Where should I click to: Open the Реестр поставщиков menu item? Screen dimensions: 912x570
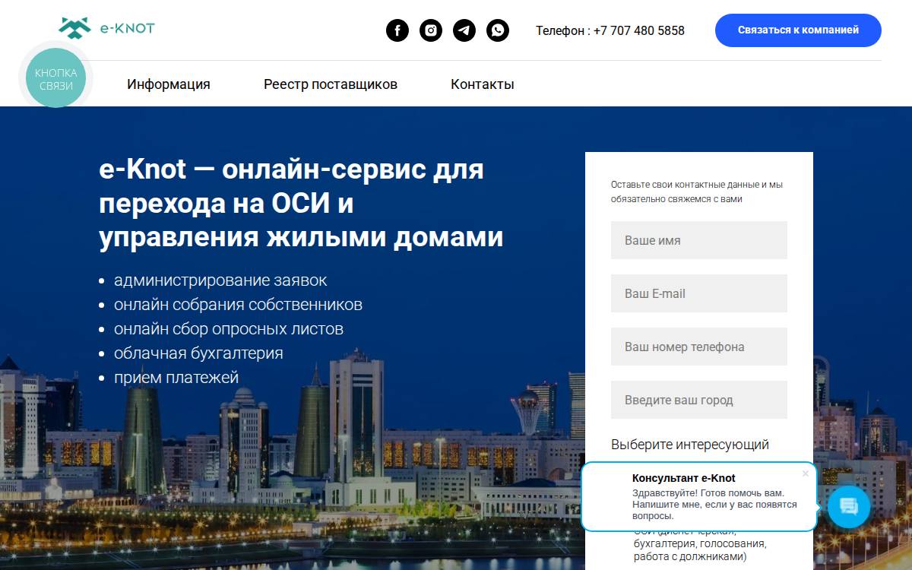point(331,84)
